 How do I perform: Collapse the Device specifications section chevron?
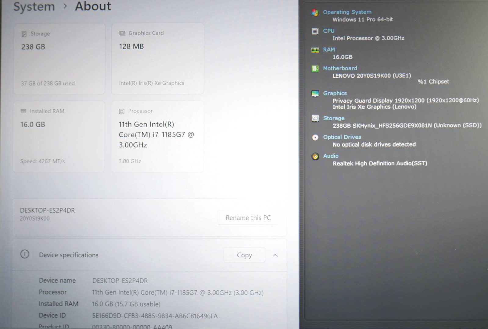tap(275, 255)
